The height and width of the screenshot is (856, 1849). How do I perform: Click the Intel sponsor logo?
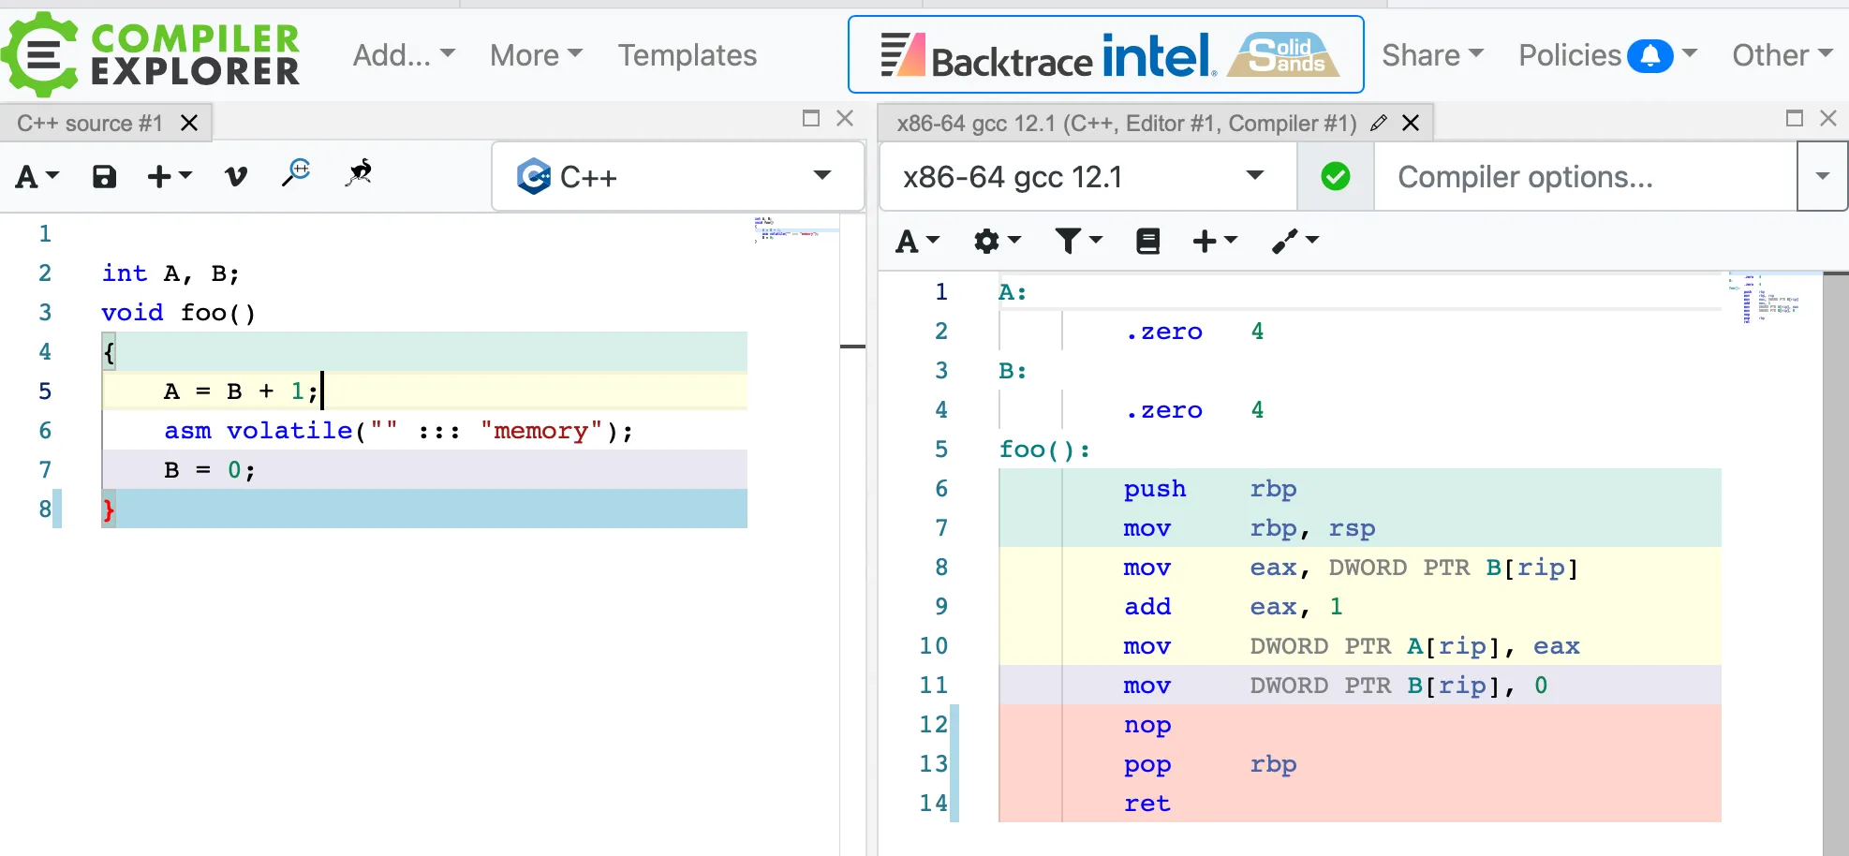(1160, 54)
